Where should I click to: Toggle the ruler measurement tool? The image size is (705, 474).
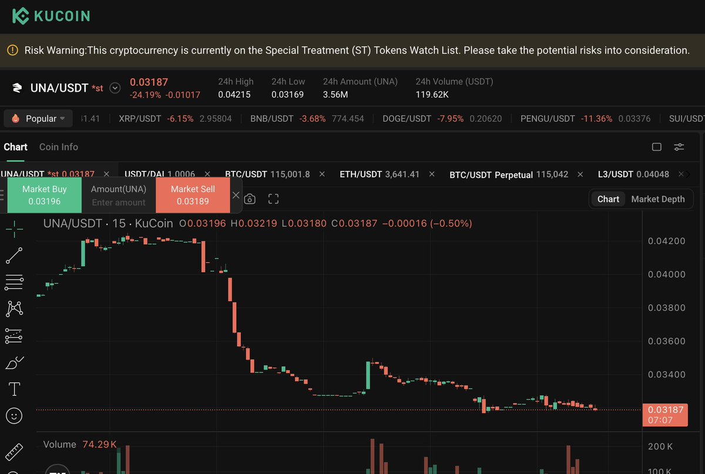tap(14, 452)
